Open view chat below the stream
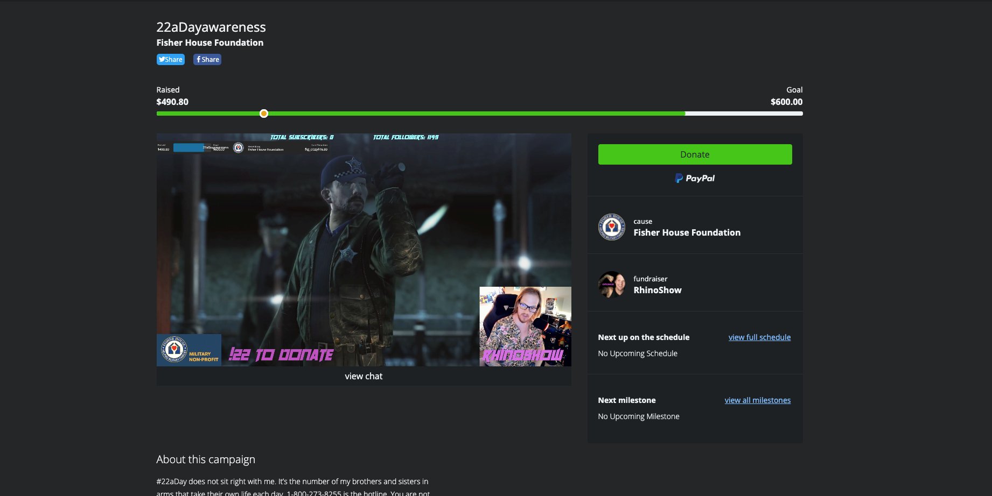The height and width of the screenshot is (496, 992). point(364,377)
